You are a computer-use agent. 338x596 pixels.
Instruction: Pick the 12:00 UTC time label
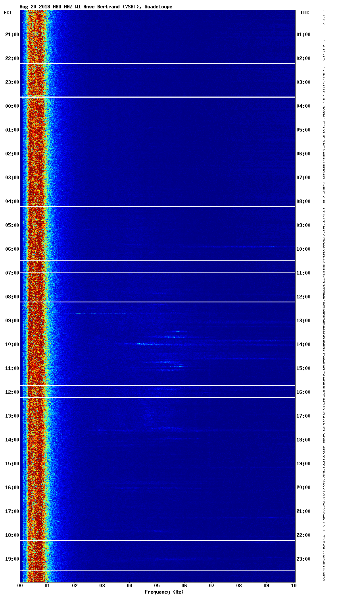click(303, 297)
